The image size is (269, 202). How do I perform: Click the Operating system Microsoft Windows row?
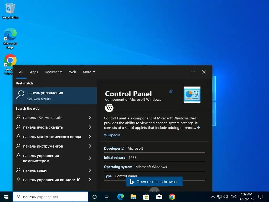(154, 167)
